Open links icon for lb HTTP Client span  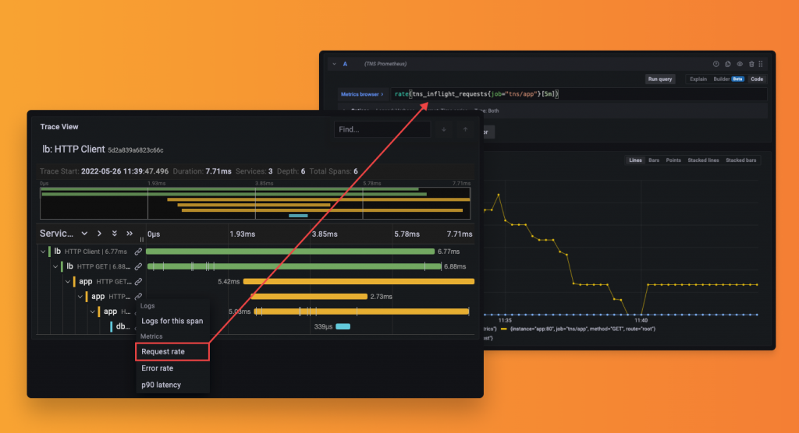click(138, 252)
